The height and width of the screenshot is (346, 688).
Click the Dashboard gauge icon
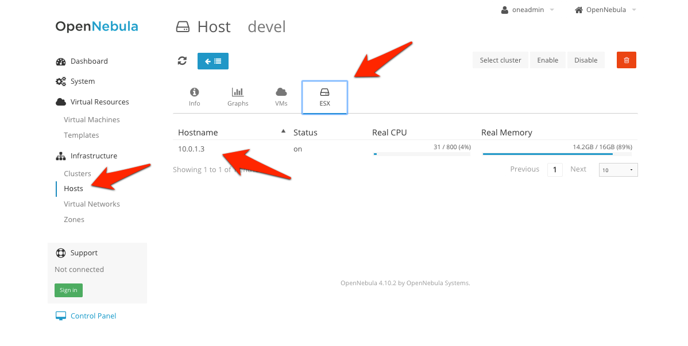click(60, 61)
